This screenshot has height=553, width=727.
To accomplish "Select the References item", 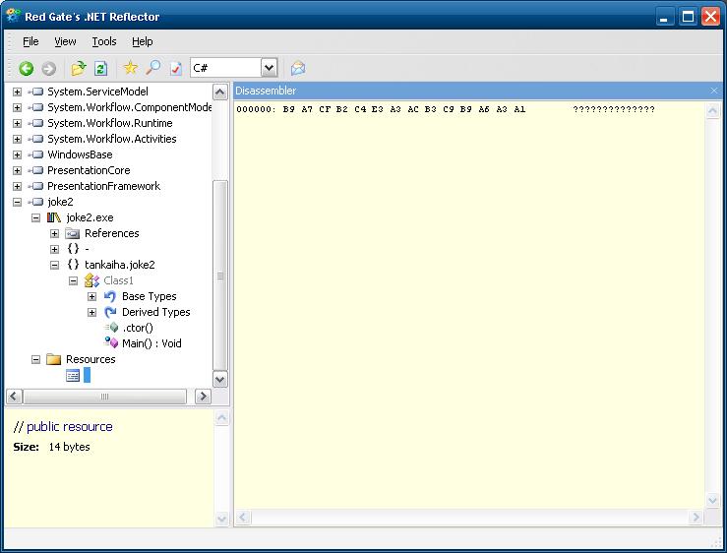I will pos(112,234).
